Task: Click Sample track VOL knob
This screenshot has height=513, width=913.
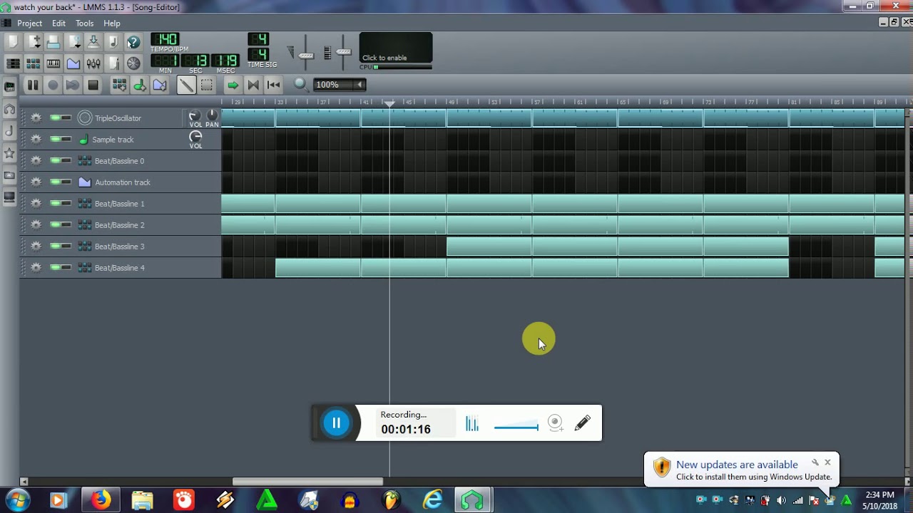Action: (x=195, y=136)
